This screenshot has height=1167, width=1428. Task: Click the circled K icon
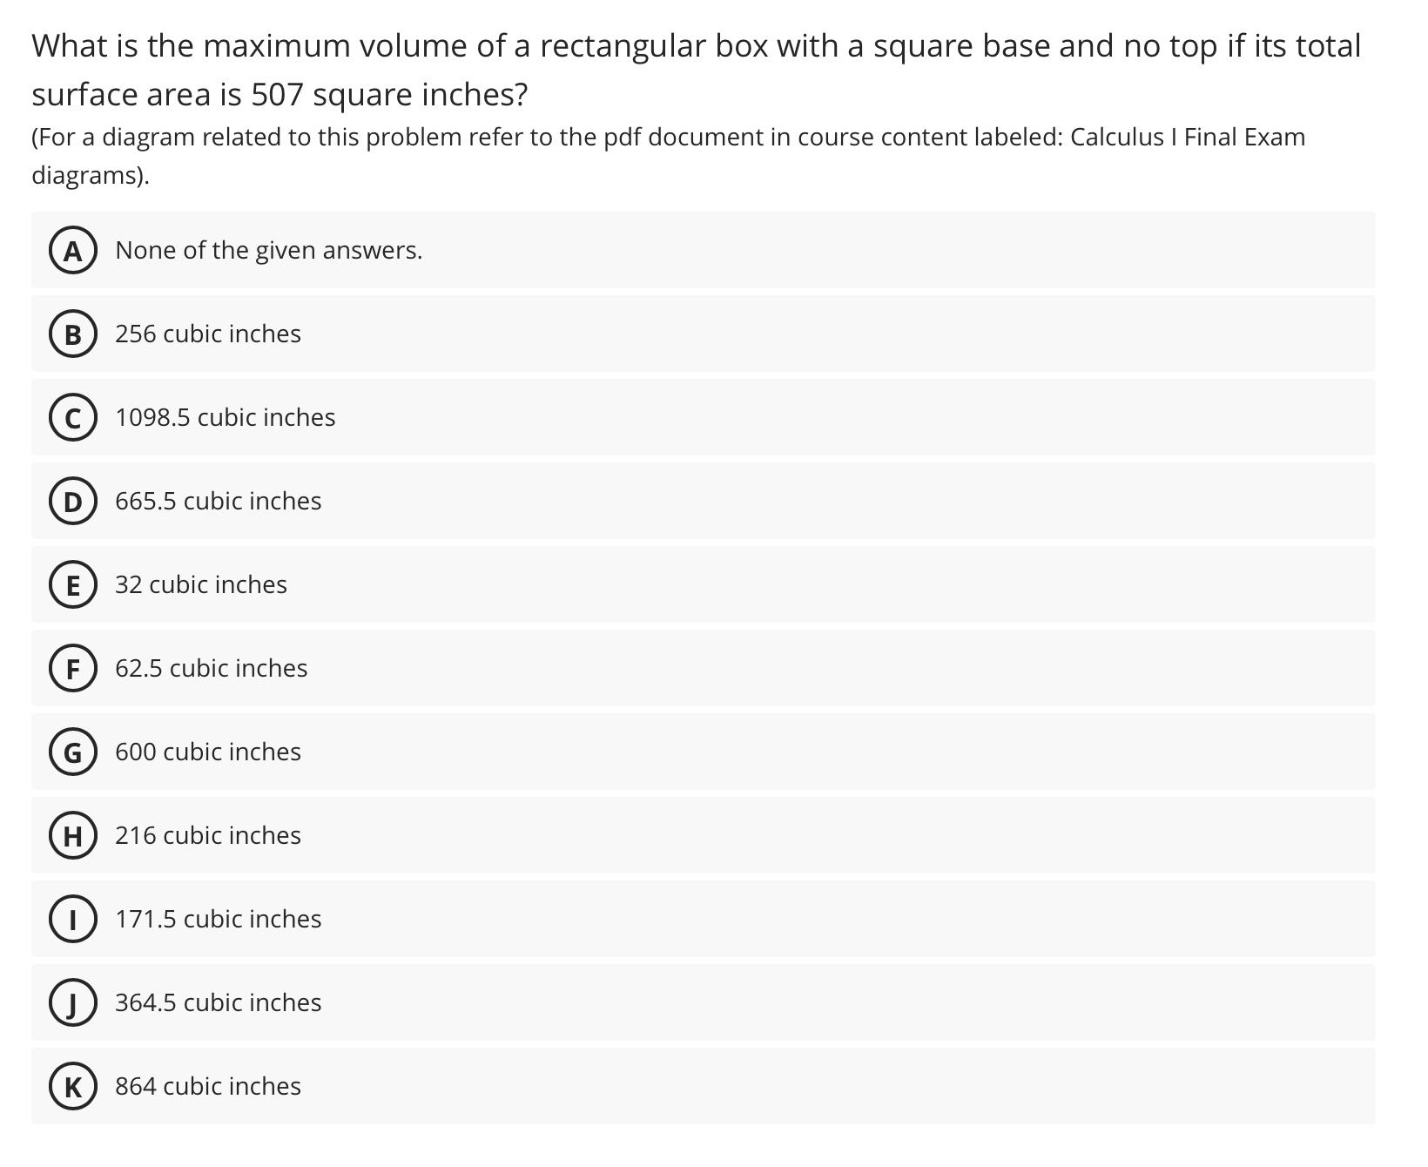coord(72,1086)
